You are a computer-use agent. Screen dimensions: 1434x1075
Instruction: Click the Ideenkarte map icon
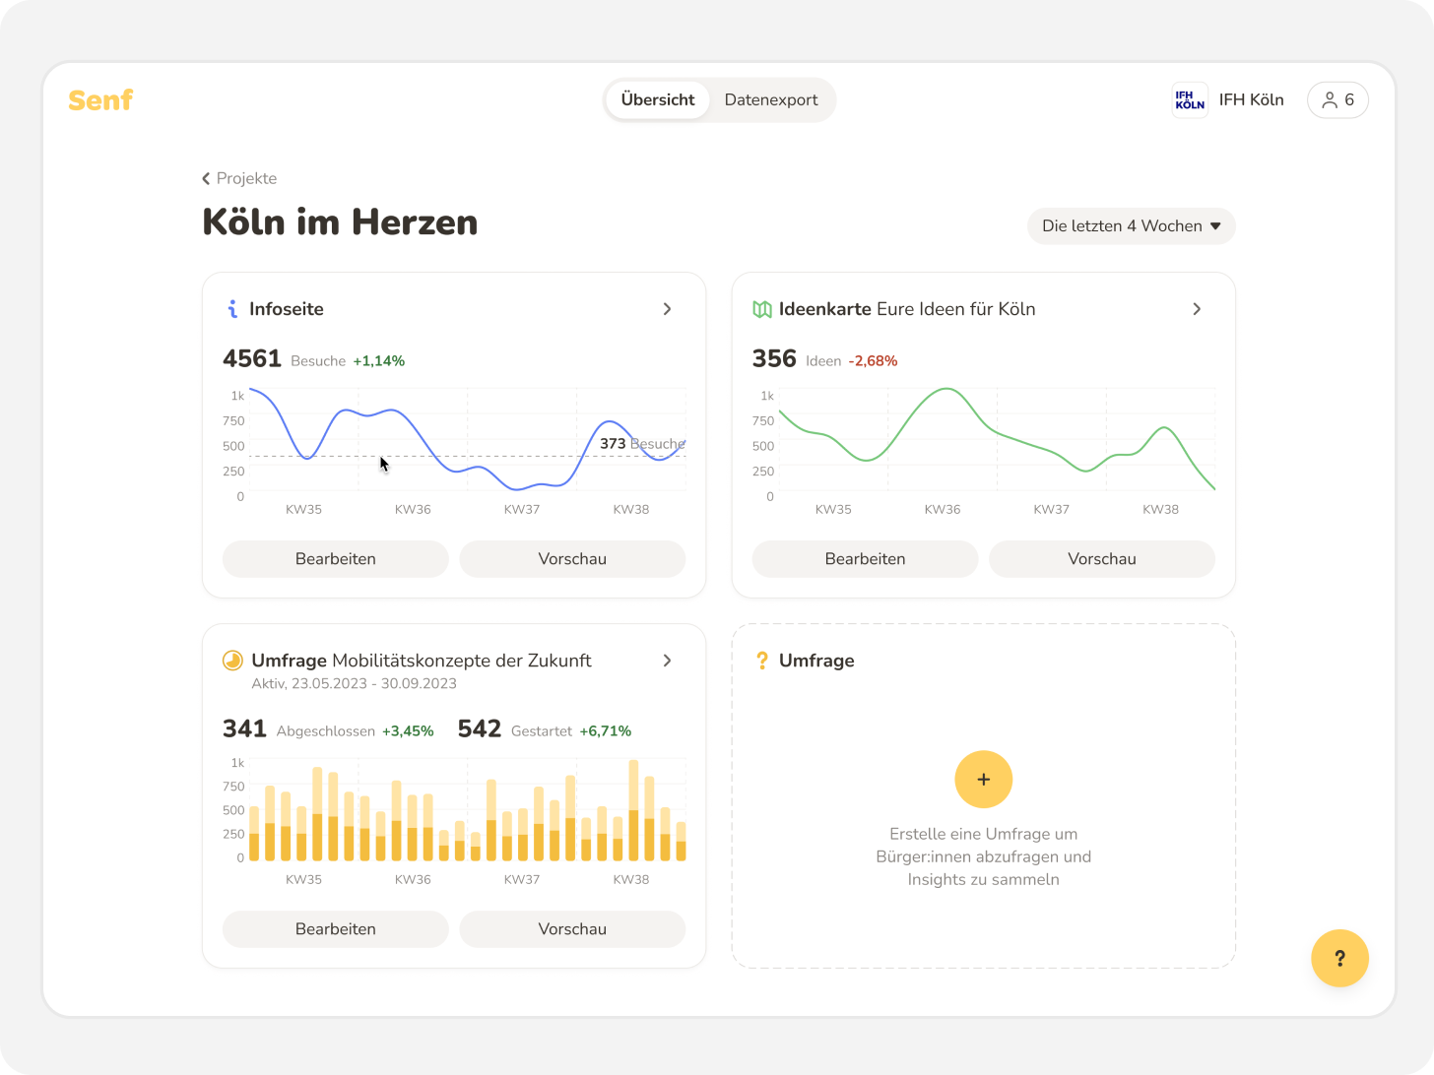pos(762,308)
